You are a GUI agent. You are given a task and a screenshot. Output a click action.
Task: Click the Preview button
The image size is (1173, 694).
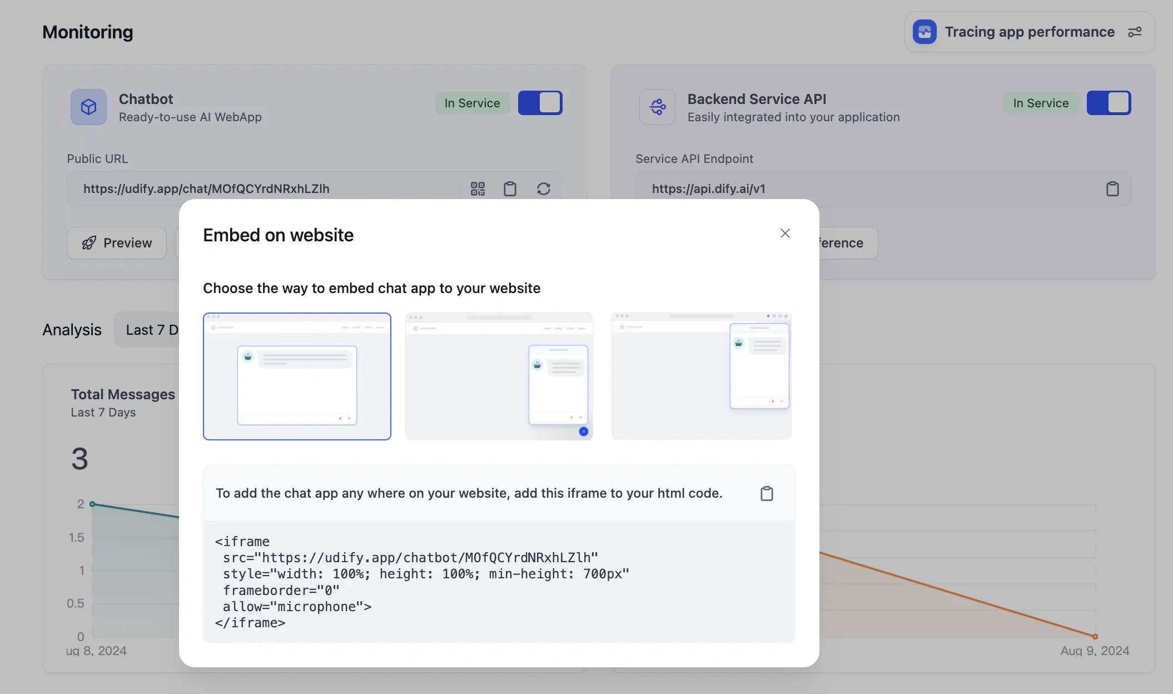(117, 243)
